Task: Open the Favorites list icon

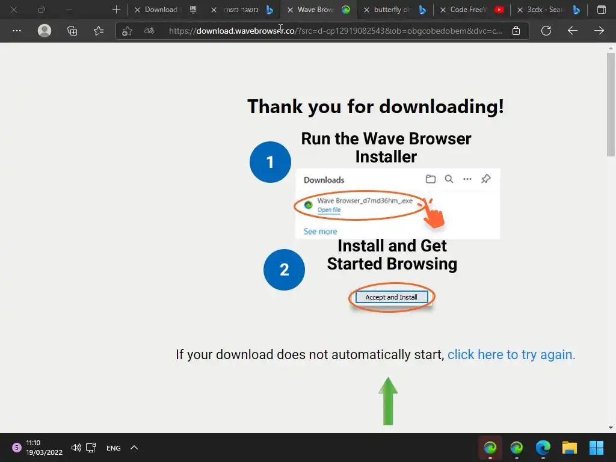Action: tap(99, 31)
